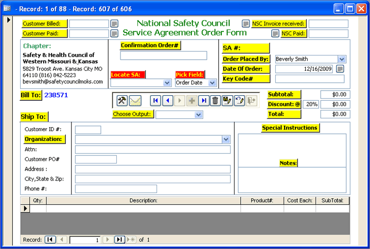Expand the Locate SA dropdown

[x=167, y=83]
